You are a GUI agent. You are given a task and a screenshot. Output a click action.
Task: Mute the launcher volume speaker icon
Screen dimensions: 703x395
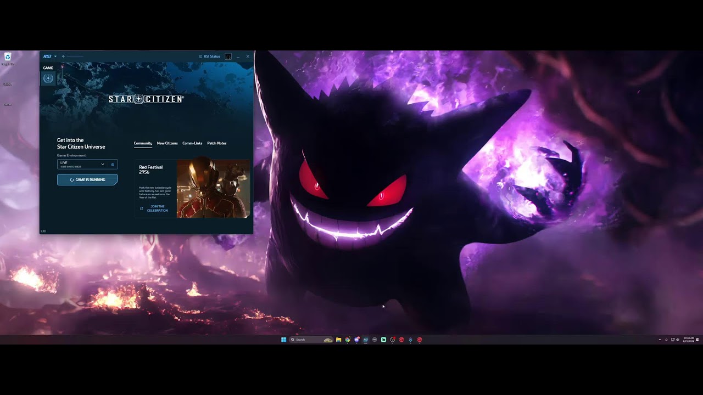point(63,57)
